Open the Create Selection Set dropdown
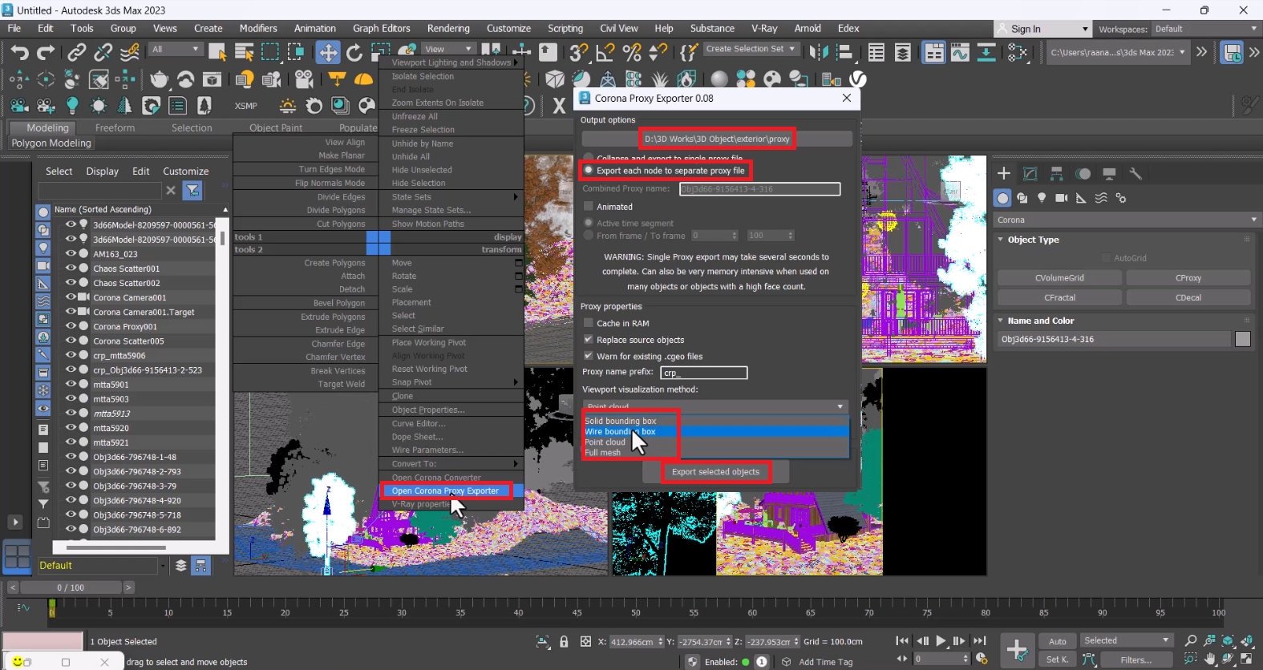 coord(750,49)
